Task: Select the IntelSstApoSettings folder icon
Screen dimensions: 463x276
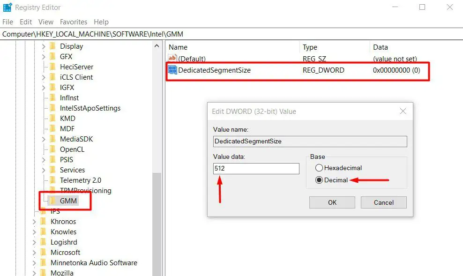Action: pos(53,108)
